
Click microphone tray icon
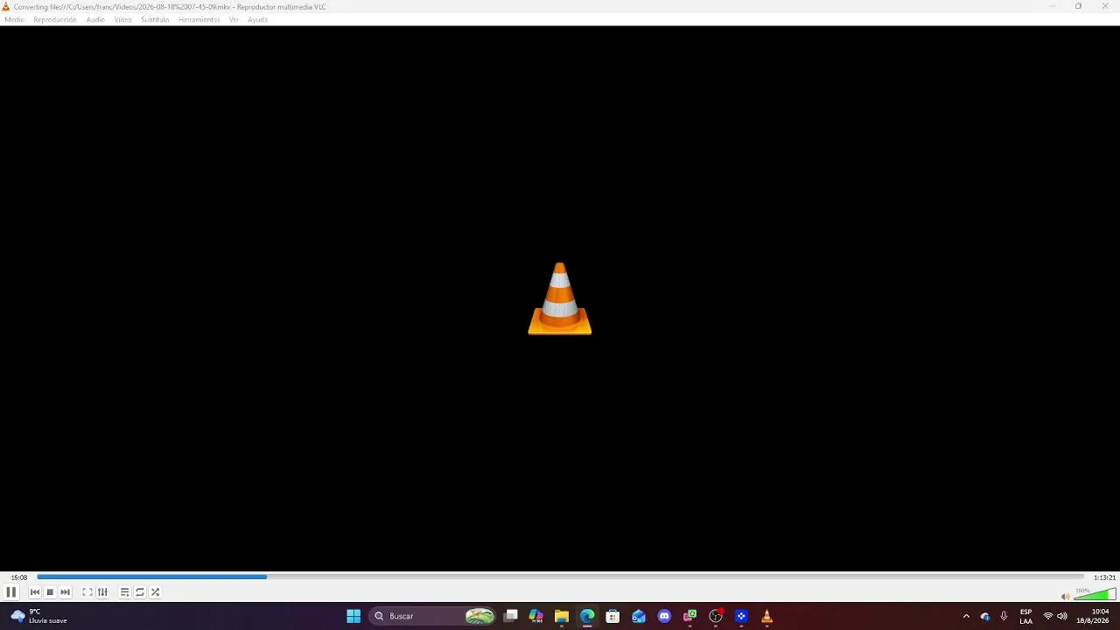point(1004,616)
